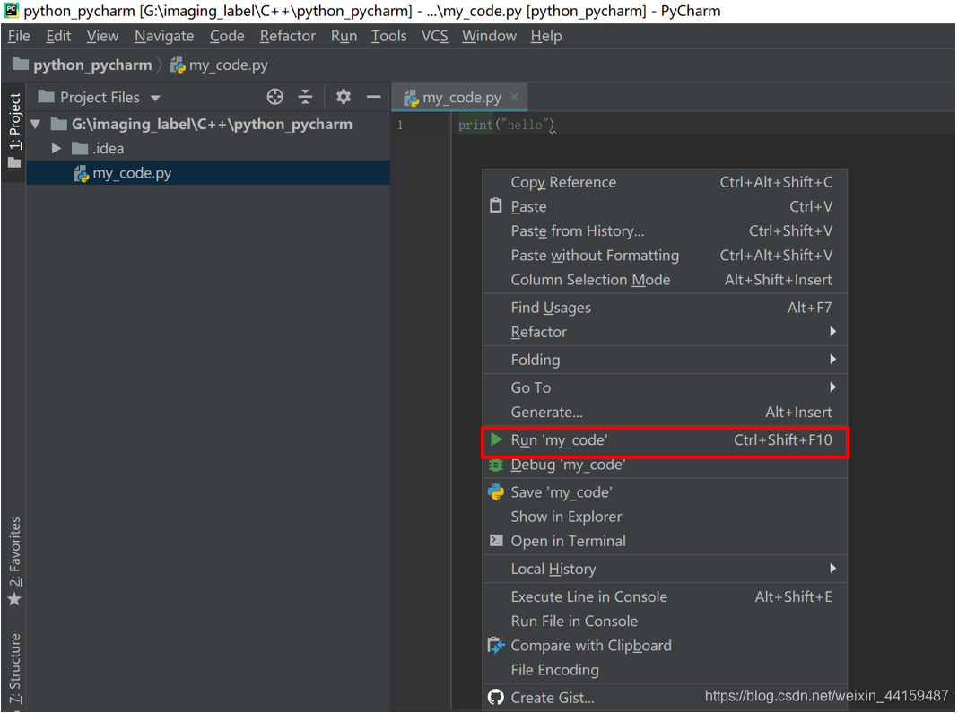958x713 pixels.
Task: Click the GitHub icon beside Create Gist
Action: [495, 697]
